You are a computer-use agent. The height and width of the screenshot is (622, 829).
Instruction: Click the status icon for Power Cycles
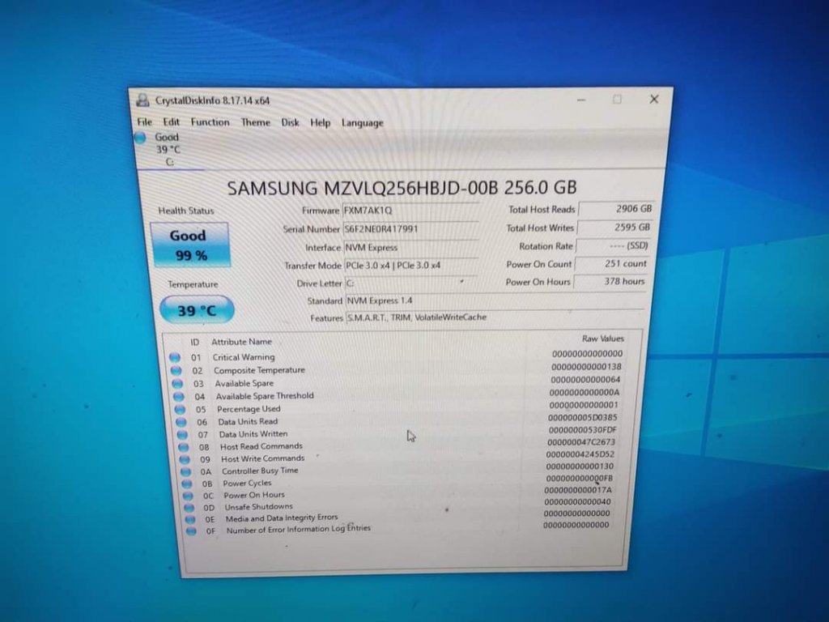187,484
